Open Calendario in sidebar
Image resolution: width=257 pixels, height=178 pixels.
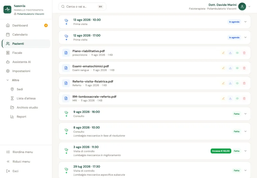coord(26,35)
